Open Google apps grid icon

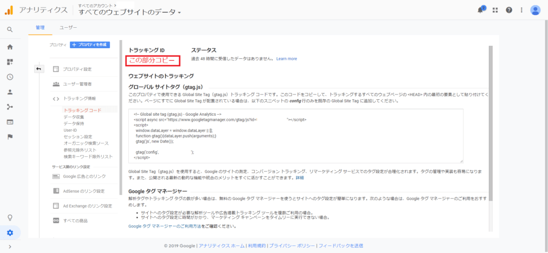[495, 10]
